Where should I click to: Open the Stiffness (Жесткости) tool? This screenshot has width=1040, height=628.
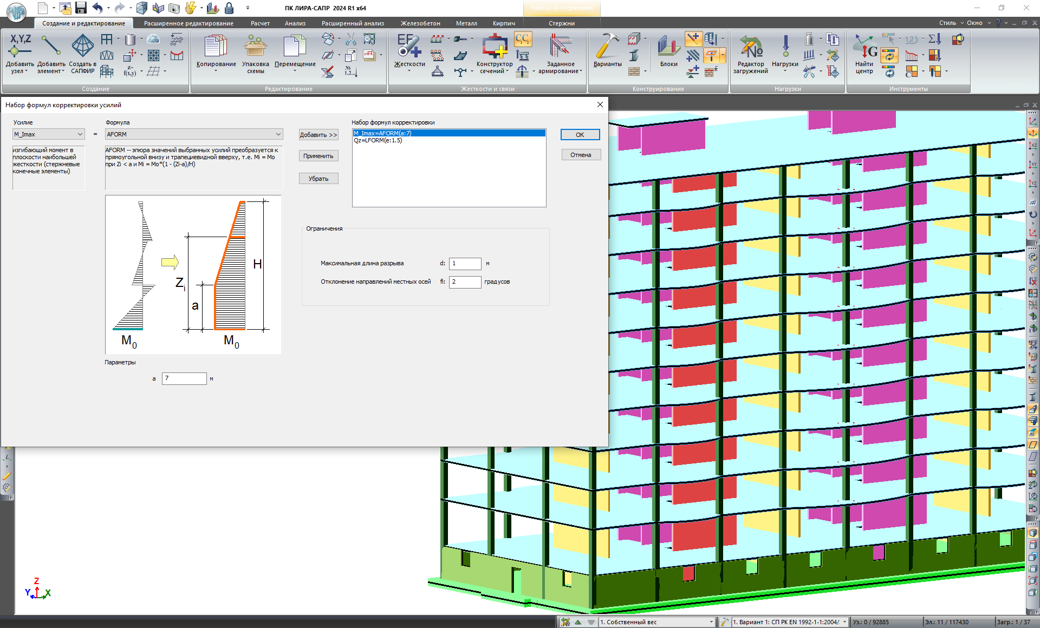(409, 46)
